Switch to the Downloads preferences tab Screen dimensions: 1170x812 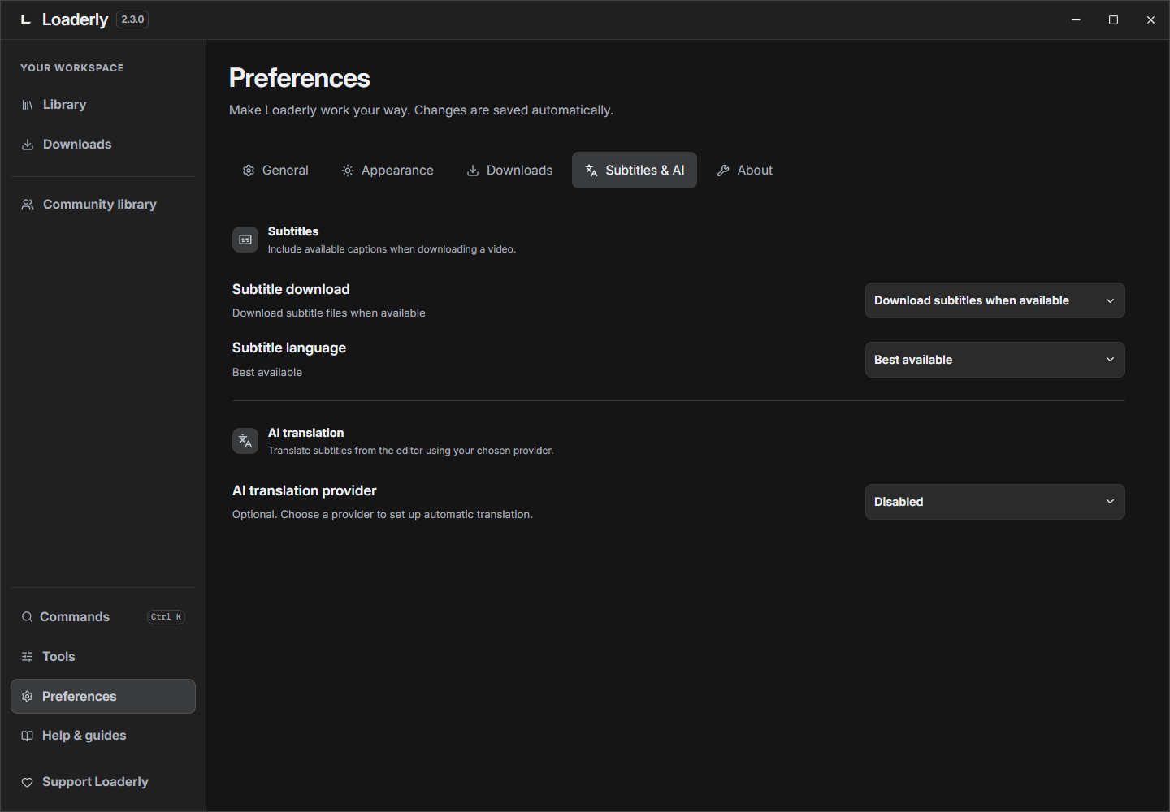point(509,171)
